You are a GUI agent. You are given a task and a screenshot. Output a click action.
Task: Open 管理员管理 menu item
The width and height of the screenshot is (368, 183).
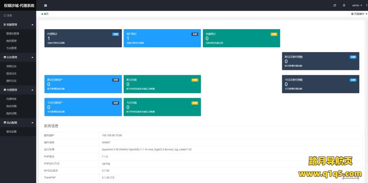coord(13,33)
